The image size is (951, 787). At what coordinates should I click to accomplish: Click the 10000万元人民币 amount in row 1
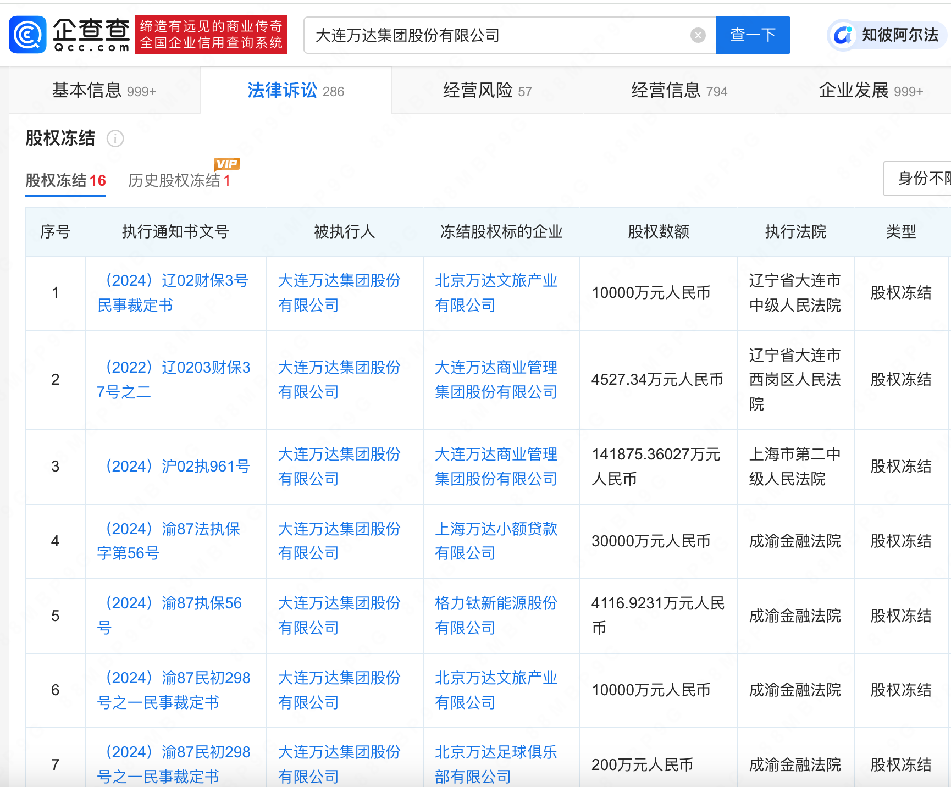(x=651, y=293)
